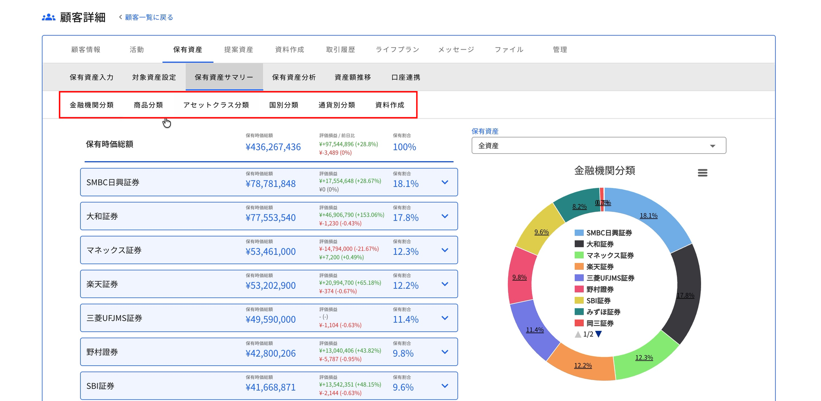The image size is (821, 401).
Task: Open the メッセージ tab
Action: [x=456, y=50]
